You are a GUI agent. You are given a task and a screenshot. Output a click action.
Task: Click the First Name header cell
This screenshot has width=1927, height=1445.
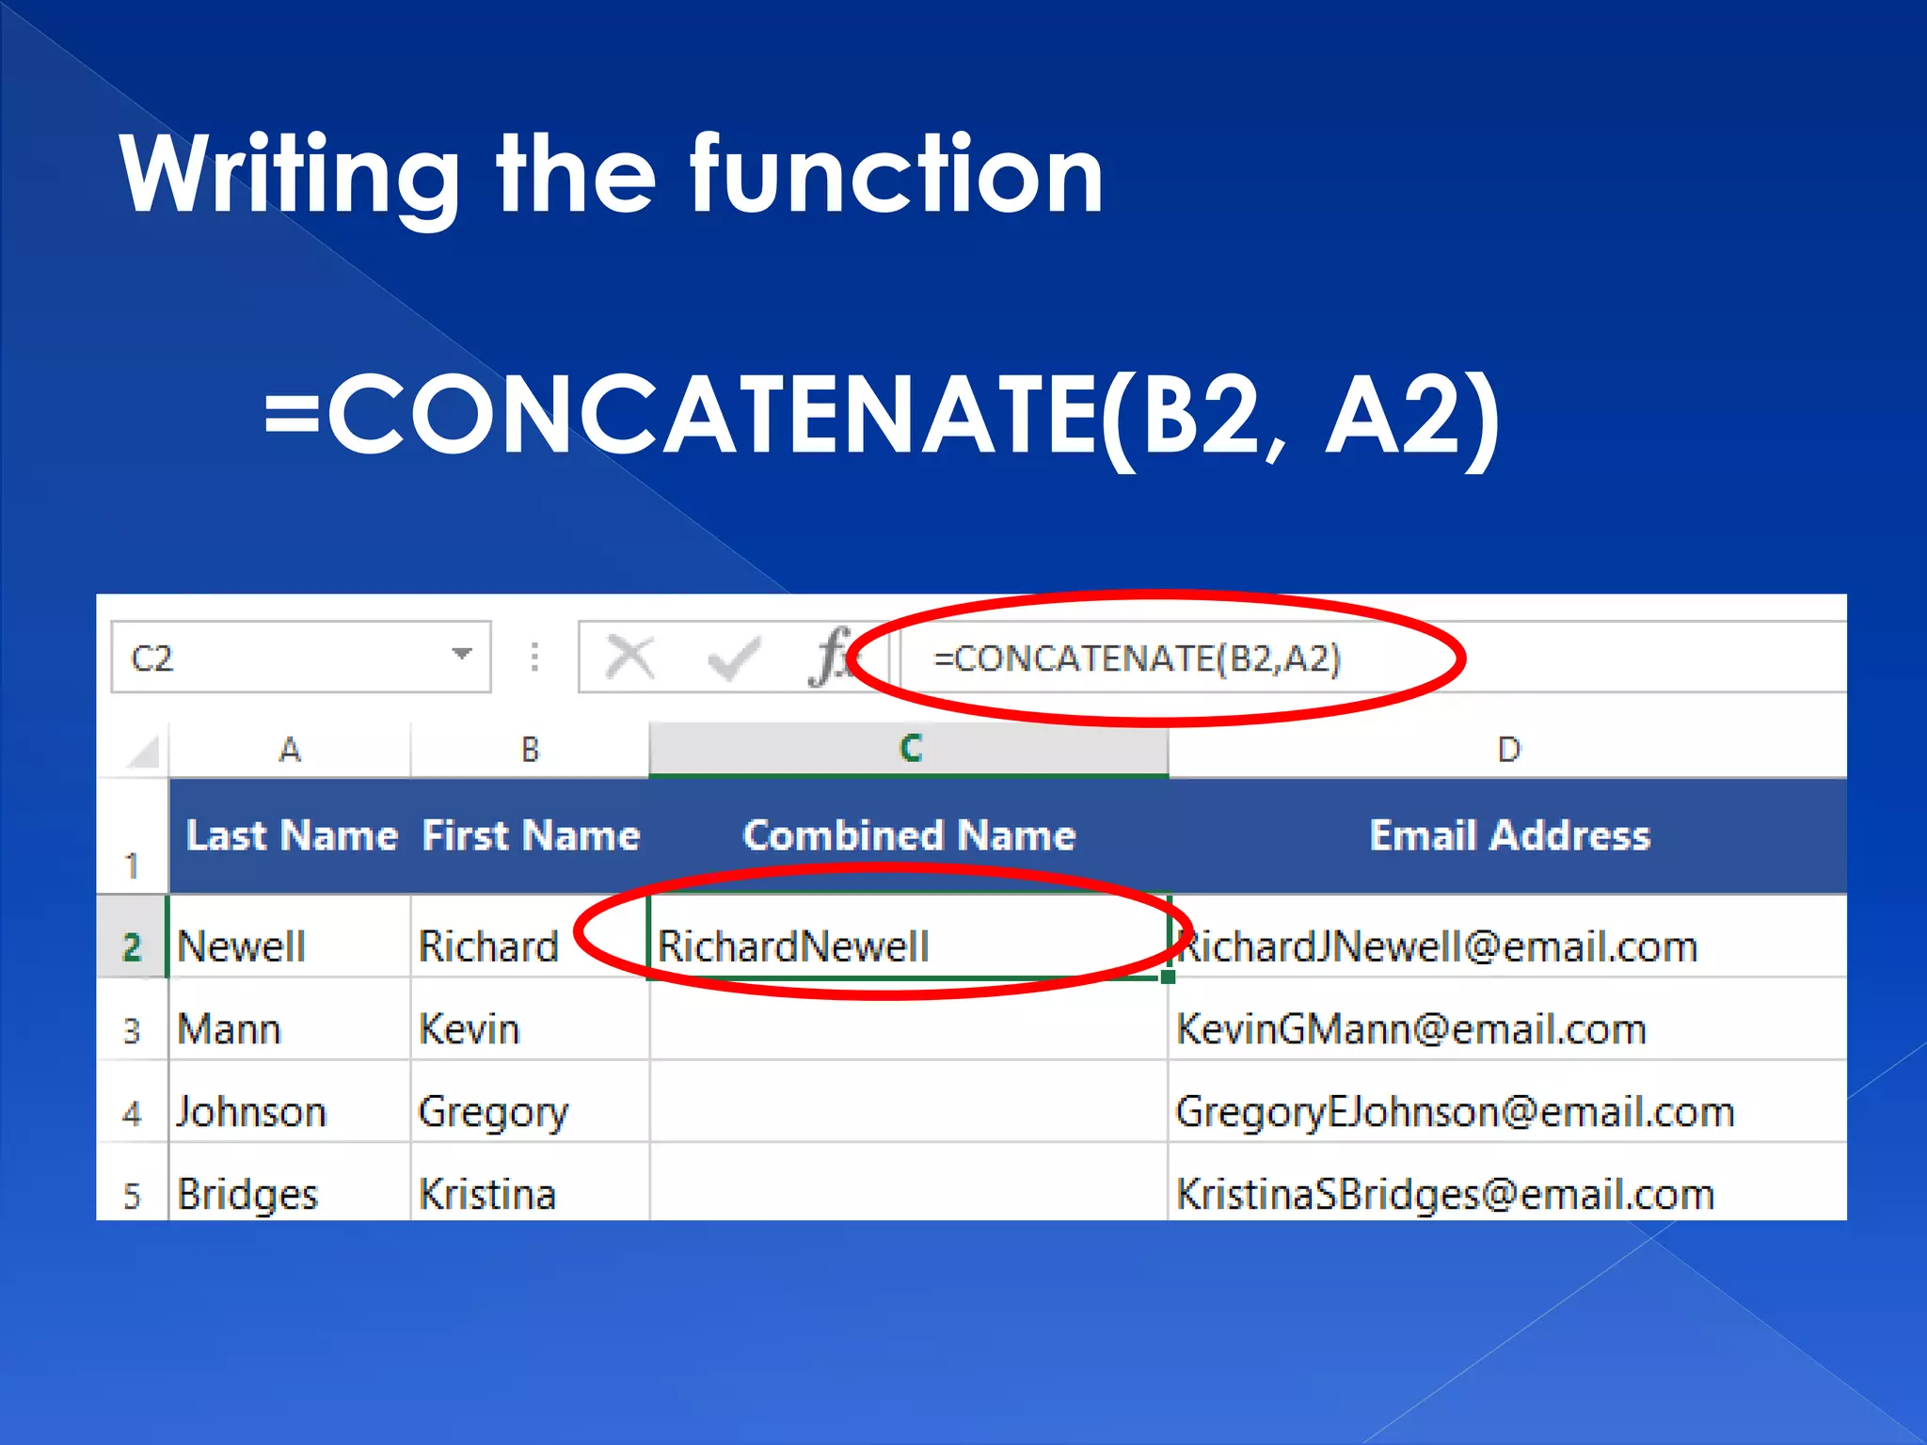530,836
